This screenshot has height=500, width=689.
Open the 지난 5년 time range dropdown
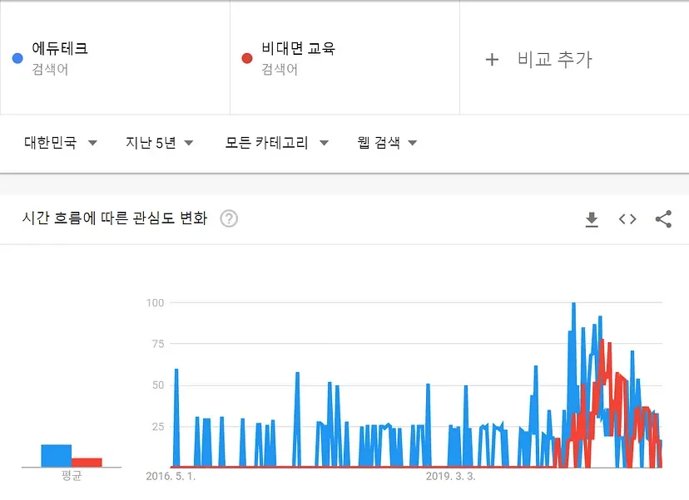(x=160, y=143)
